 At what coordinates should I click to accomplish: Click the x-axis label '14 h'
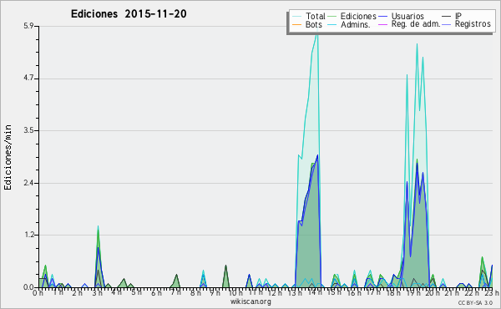[315, 292]
